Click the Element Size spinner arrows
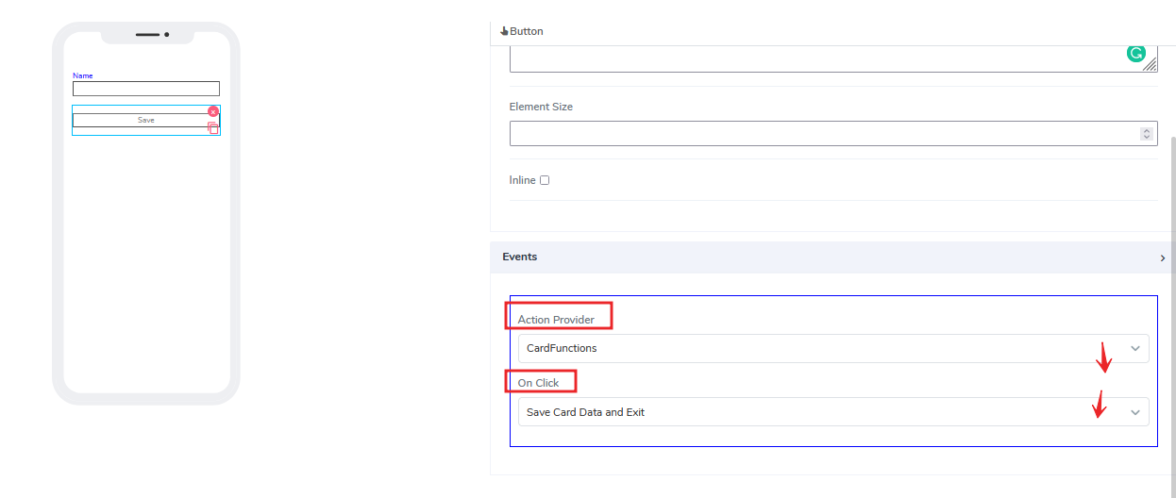The image size is (1176, 498). 1147,134
